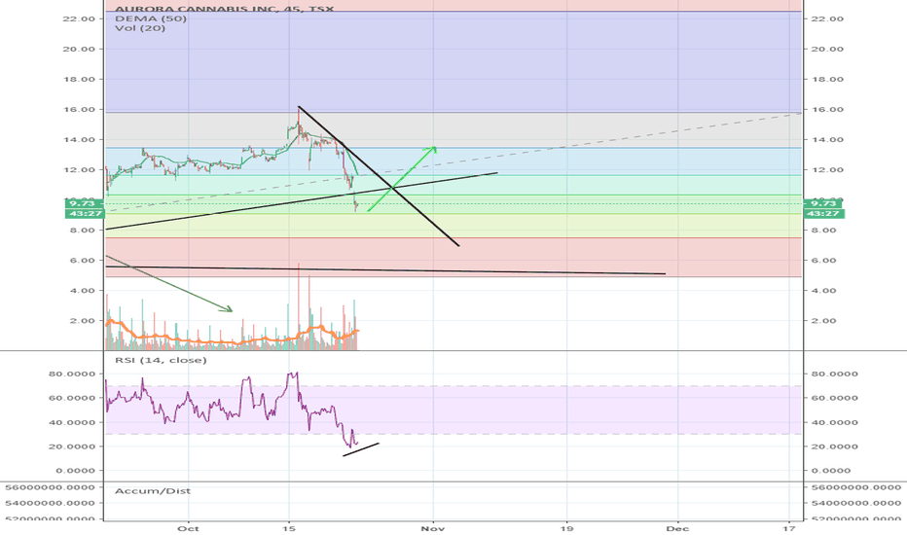The height and width of the screenshot is (535, 907).
Task: Select the long horizontal black line near 5.50
Action: 385,270
